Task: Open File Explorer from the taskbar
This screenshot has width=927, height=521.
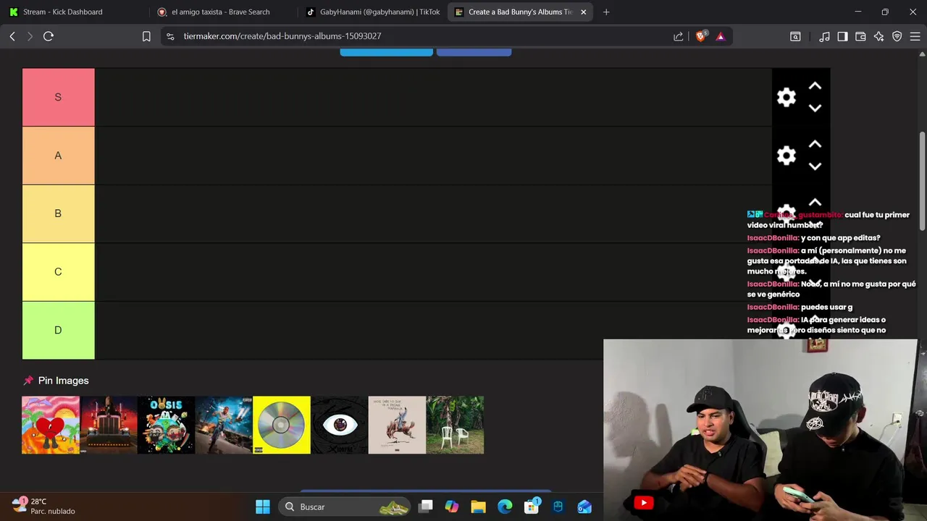Action: [x=479, y=507]
